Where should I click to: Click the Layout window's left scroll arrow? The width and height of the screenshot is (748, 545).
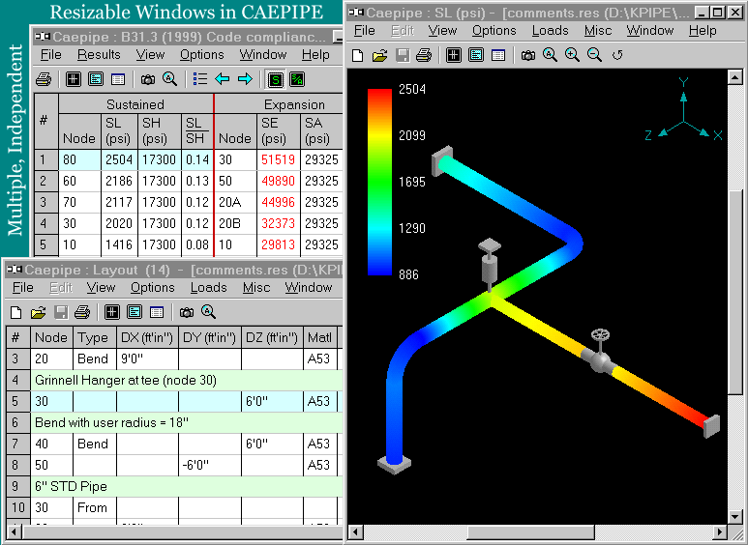pos(14,531)
